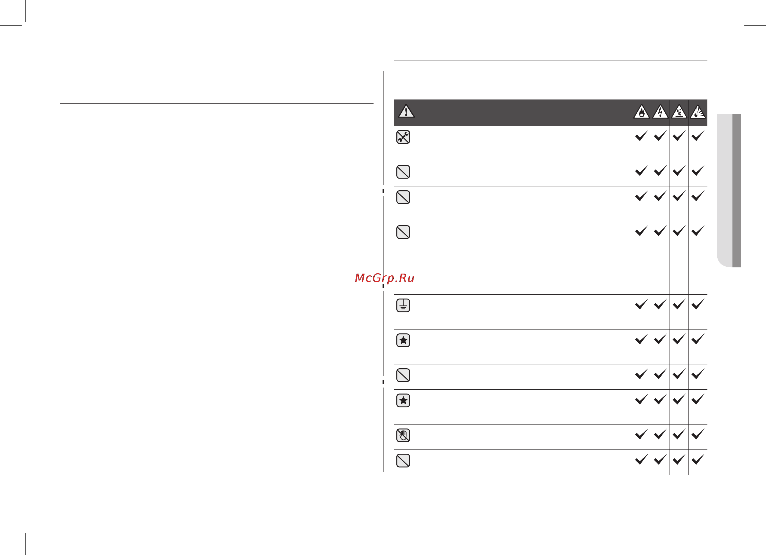Toggle the explosion-column checkmark in the grounding row
The height and width of the screenshot is (555, 766).
pos(698,304)
